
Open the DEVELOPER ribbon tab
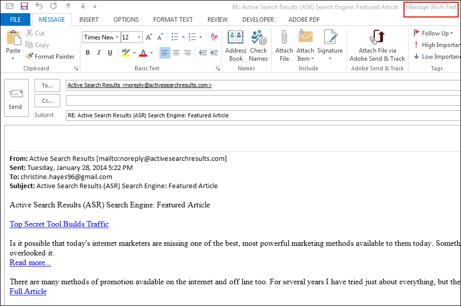click(258, 19)
